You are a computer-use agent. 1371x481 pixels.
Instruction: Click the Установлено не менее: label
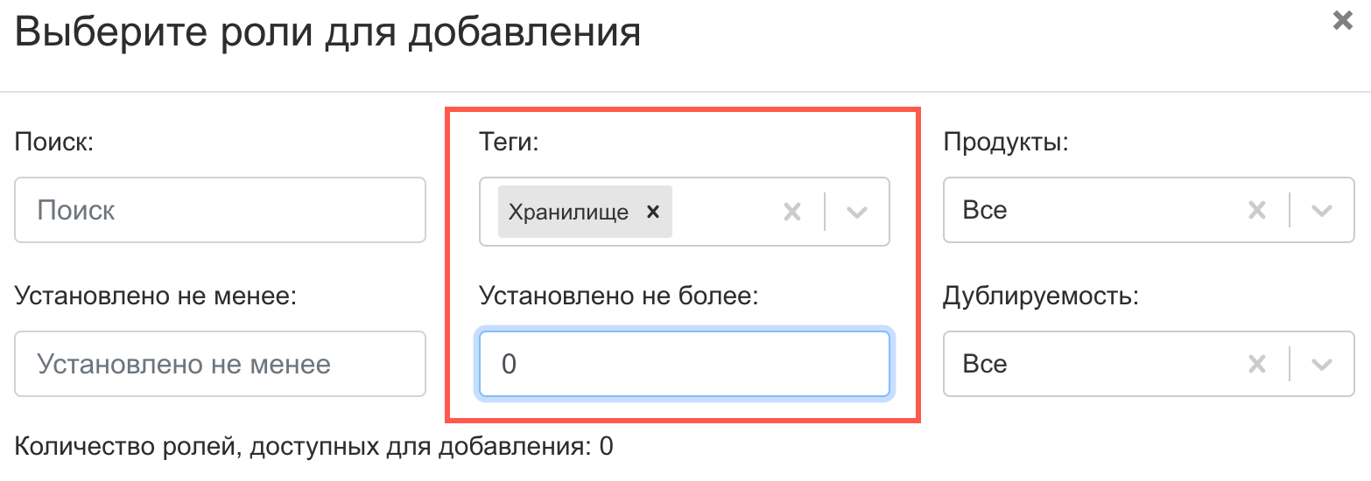(157, 296)
